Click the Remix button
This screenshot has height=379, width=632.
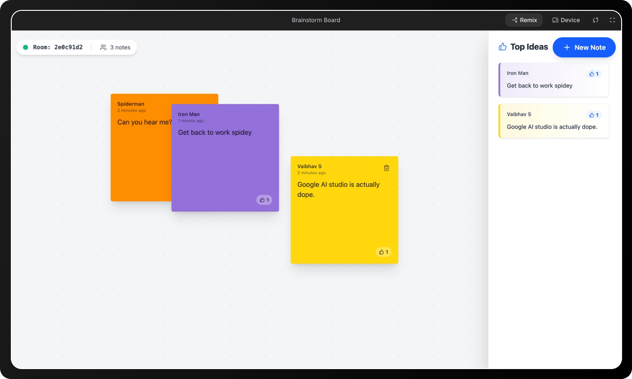tap(524, 20)
